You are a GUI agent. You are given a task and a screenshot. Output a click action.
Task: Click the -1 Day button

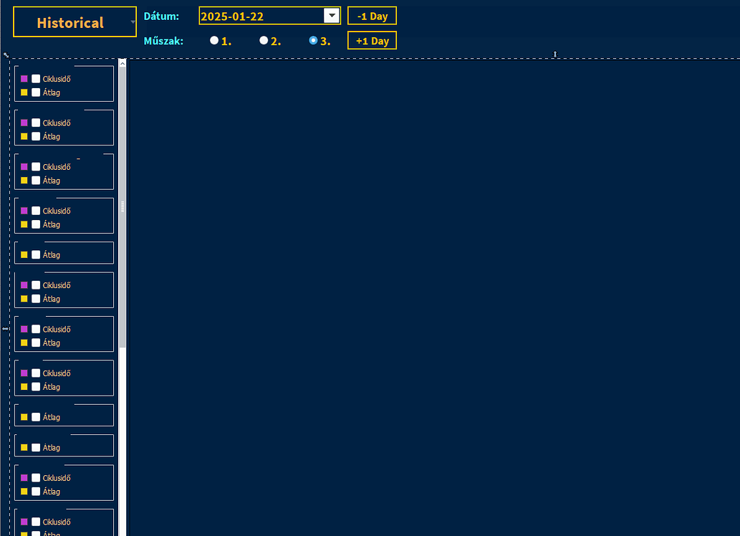tap(371, 15)
